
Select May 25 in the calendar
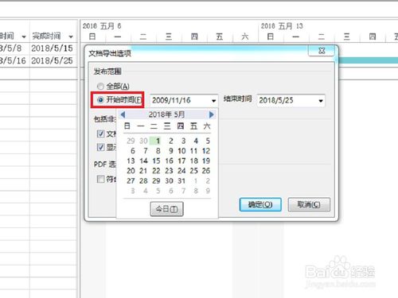(x=194, y=171)
